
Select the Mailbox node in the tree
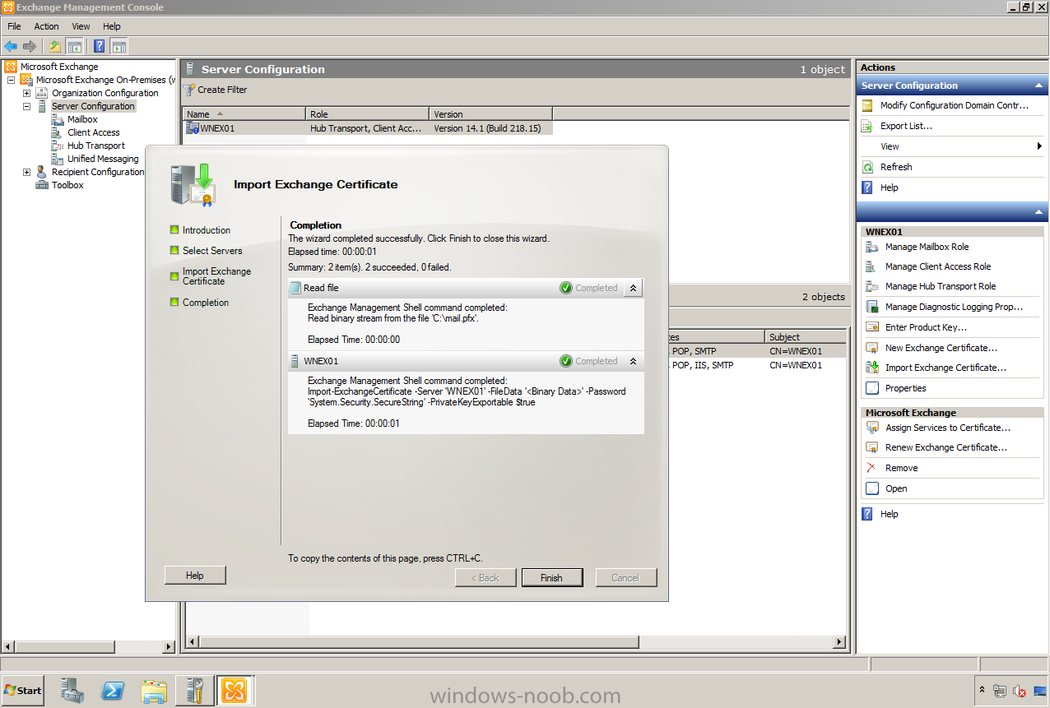click(82, 119)
